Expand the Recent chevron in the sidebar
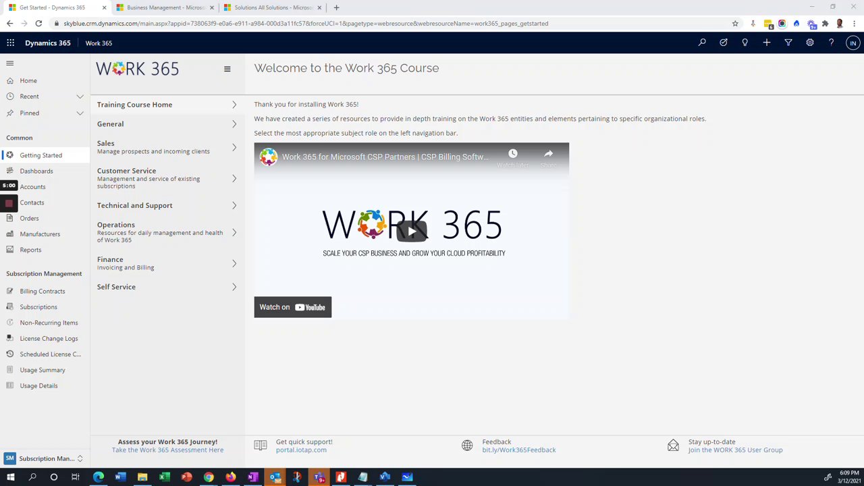 (80, 97)
